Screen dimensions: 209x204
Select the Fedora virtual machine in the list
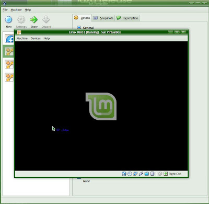click(x=9, y=39)
